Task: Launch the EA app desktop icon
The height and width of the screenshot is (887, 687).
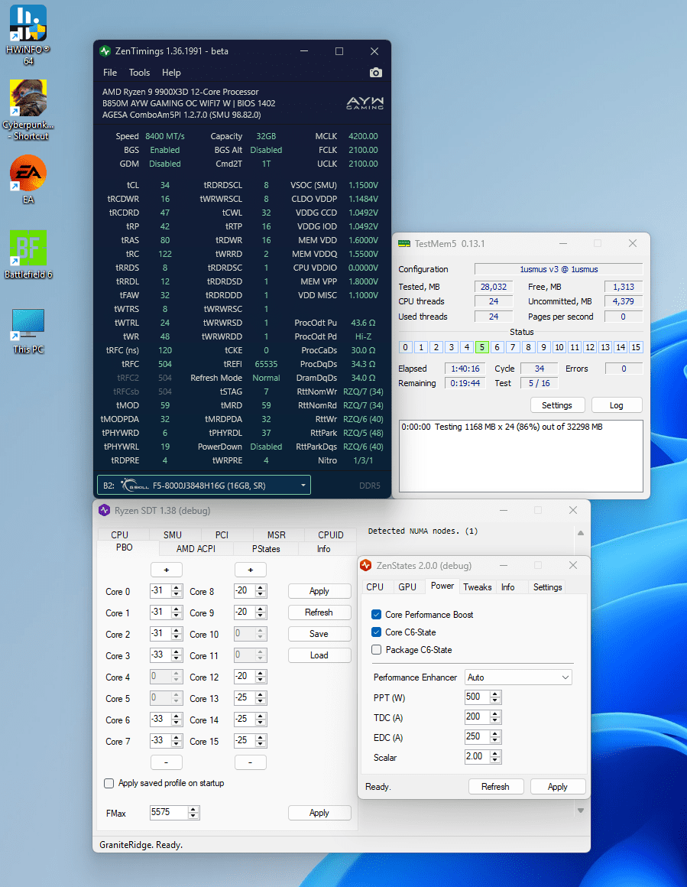Action: pyautogui.click(x=28, y=174)
